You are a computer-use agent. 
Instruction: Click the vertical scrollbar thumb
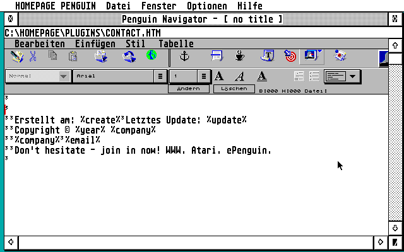point(395,59)
